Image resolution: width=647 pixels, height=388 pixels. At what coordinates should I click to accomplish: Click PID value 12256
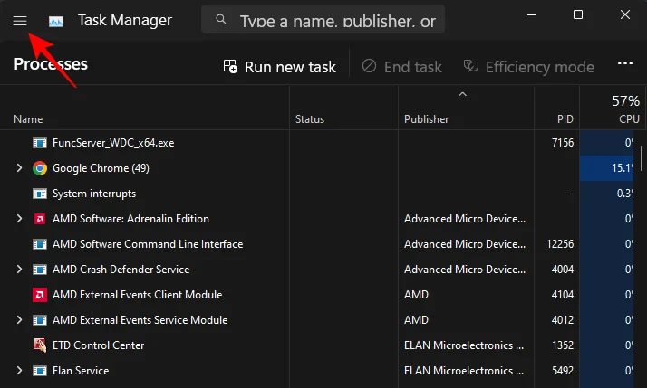tap(560, 244)
